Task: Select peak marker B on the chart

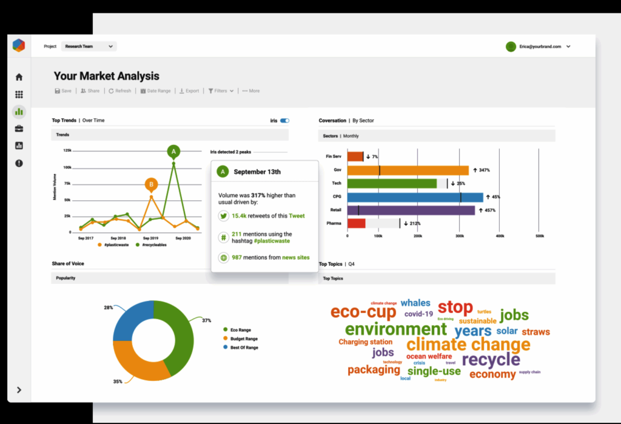Action: pyautogui.click(x=151, y=184)
